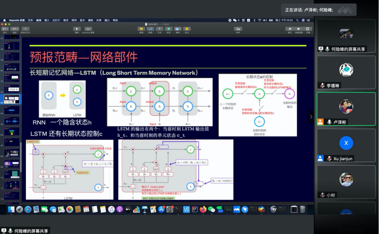Open the media (媒体) insert dropdown

pos(178,29)
